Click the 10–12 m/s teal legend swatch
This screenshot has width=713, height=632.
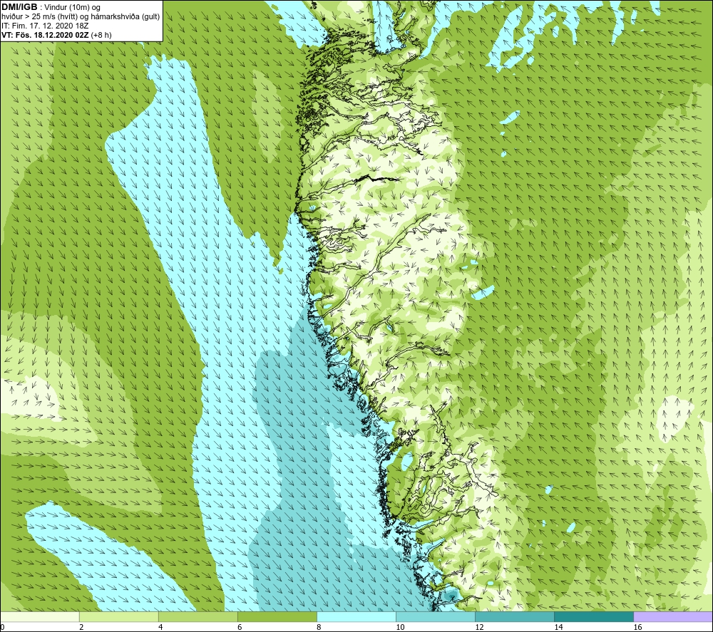point(436,616)
